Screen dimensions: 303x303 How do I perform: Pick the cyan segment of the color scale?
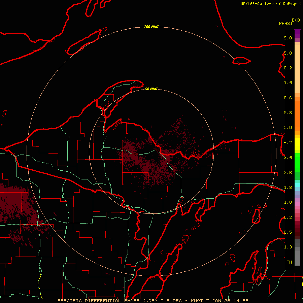coord(297,185)
